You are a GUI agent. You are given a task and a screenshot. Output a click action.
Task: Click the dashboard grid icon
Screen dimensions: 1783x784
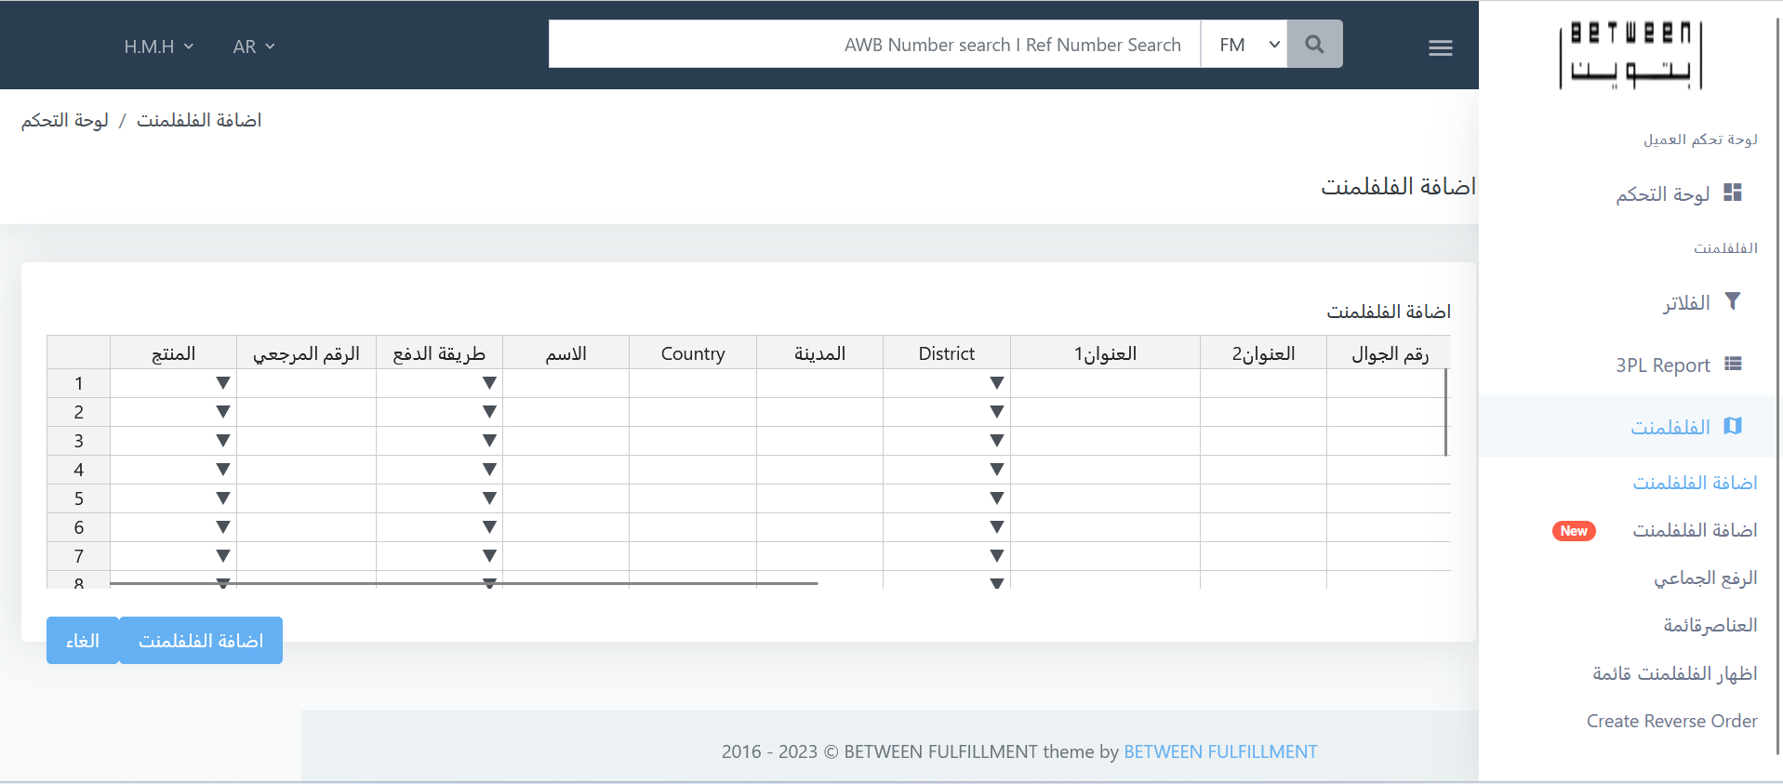[1732, 193]
